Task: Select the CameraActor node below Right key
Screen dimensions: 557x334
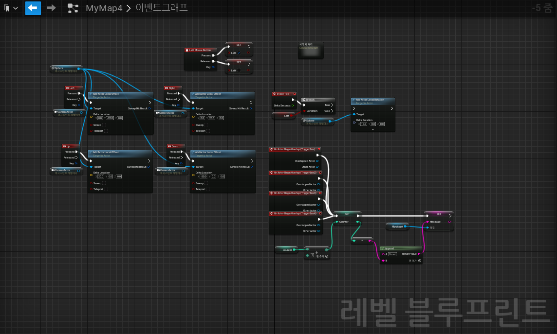Action: tap(170, 114)
